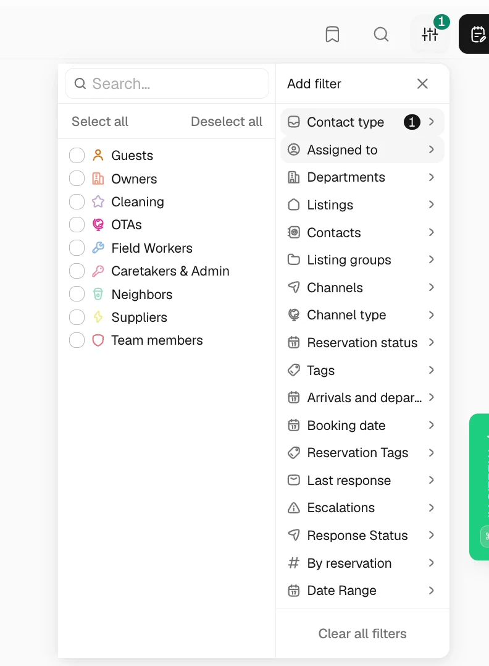
Task: Click the Field Workers wrench icon
Action: coord(98,248)
